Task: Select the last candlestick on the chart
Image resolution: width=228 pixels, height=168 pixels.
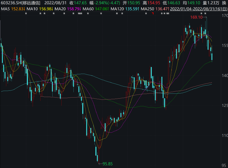Action: [x=212, y=57]
